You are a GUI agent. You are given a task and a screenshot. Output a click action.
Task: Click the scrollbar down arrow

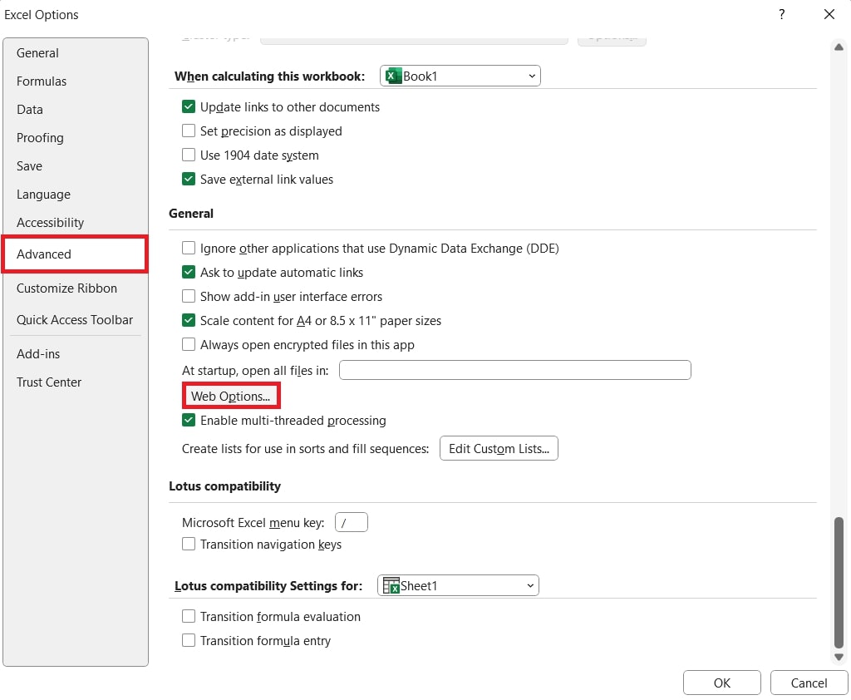tap(839, 656)
